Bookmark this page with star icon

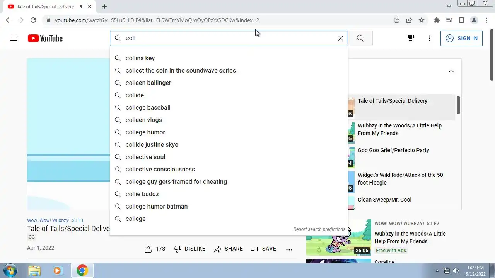tap(422, 20)
